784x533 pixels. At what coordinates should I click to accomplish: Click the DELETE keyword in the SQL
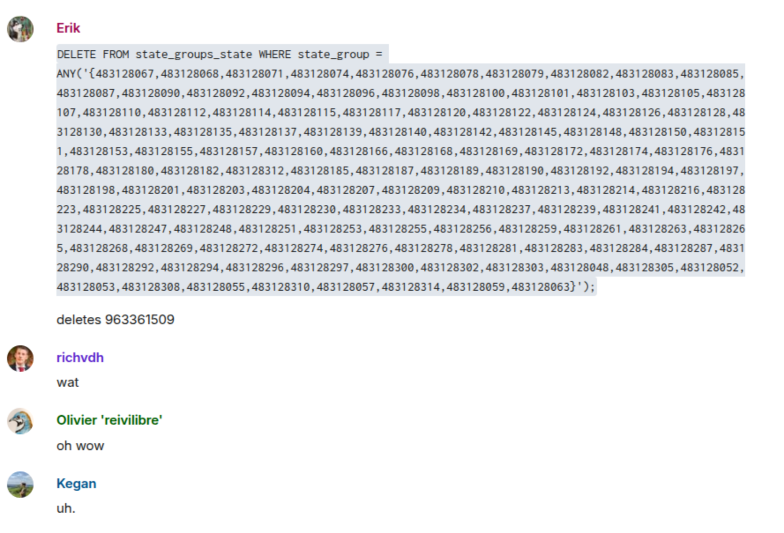(x=76, y=55)
